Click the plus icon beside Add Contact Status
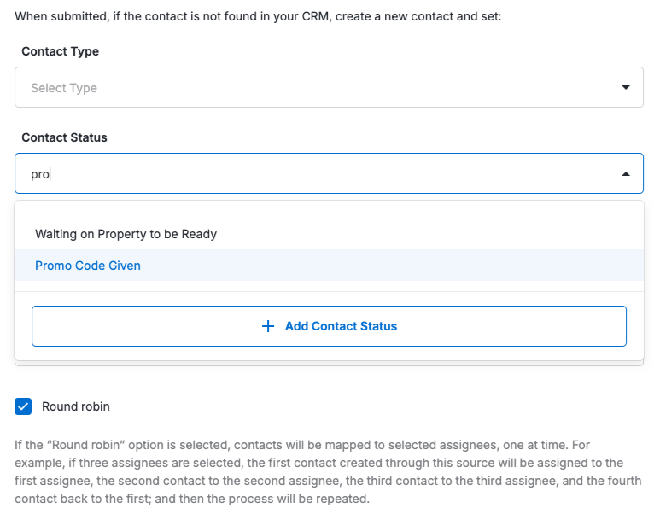 pos(268,326)
